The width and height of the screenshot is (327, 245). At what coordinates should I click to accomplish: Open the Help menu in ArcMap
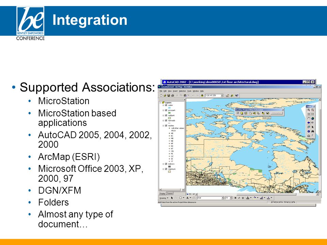[x=202, y=91]
